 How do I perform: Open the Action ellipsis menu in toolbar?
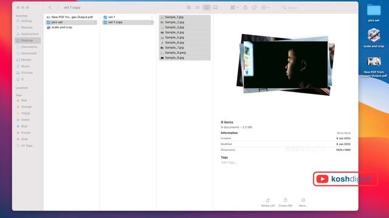point(265,7)
